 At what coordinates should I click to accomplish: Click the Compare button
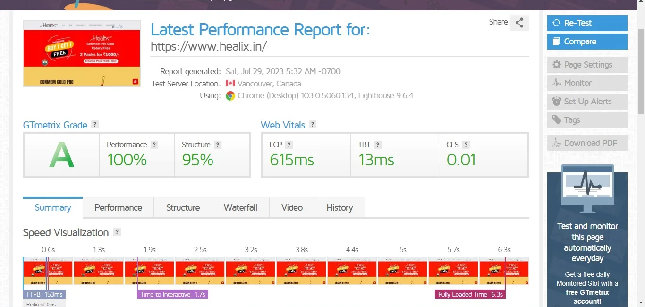pos(587,42)
